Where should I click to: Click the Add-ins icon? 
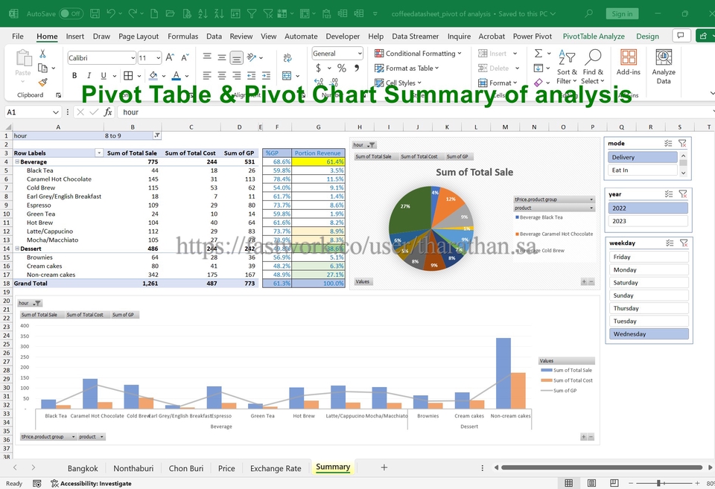628,63
